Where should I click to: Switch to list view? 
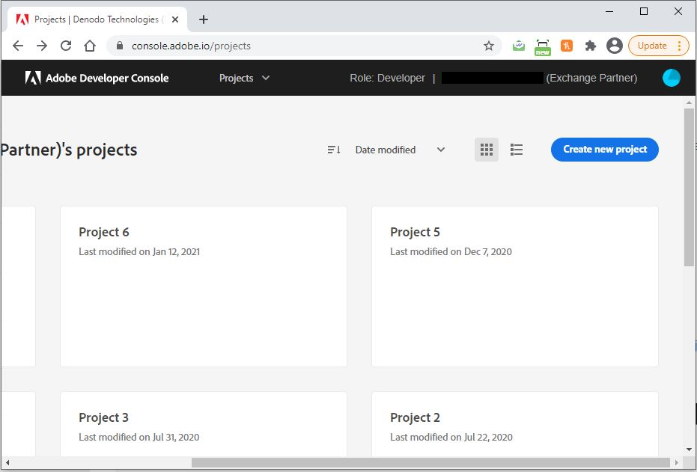(516, 150)
